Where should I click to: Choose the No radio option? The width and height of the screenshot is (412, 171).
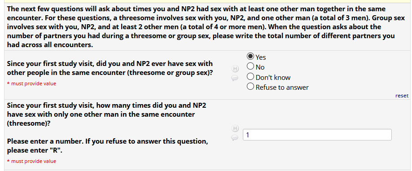[x=250, y=66]
